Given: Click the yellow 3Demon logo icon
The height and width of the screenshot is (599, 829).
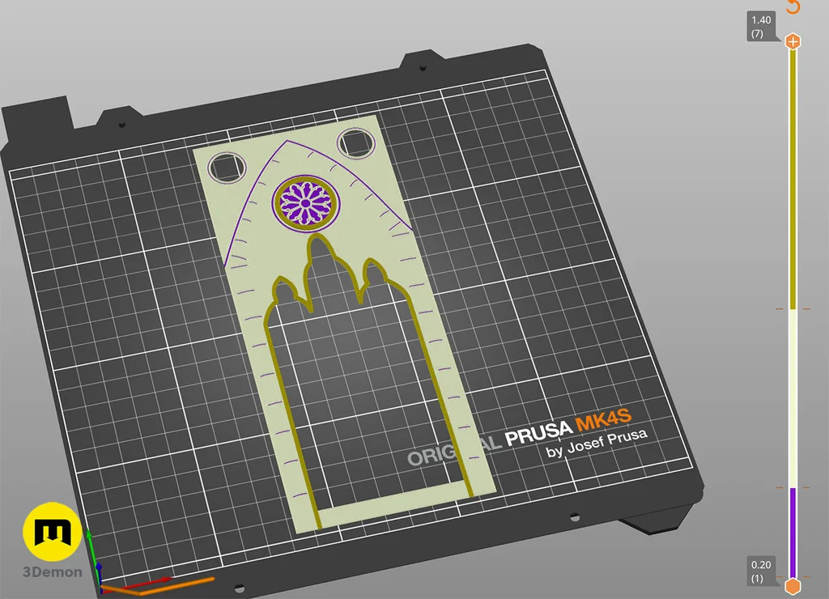Looking at the screenshot, I should click(52, 531).
